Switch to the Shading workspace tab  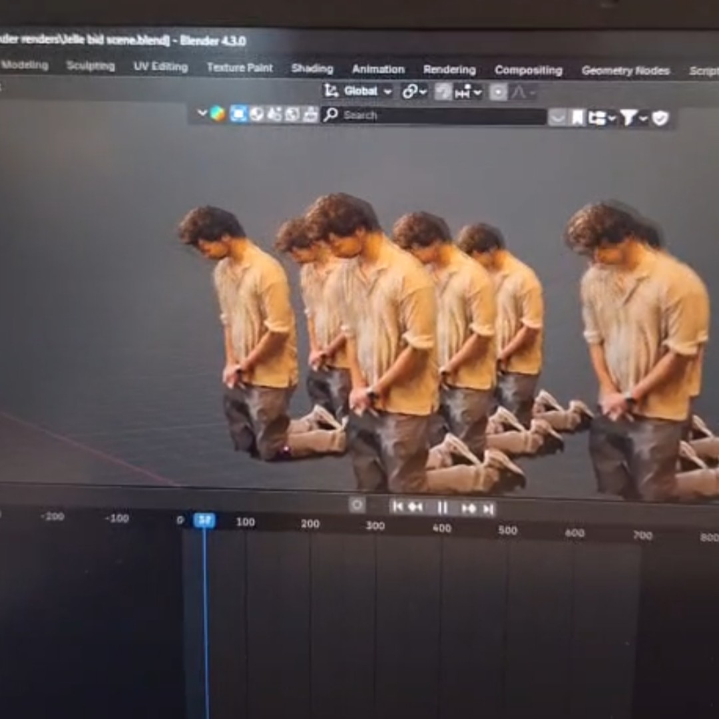[x=312, y=69]
